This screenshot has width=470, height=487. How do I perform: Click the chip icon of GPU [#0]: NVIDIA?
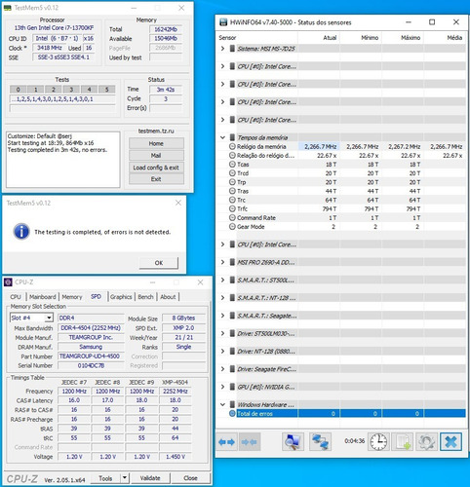click(x=232, y=387)
